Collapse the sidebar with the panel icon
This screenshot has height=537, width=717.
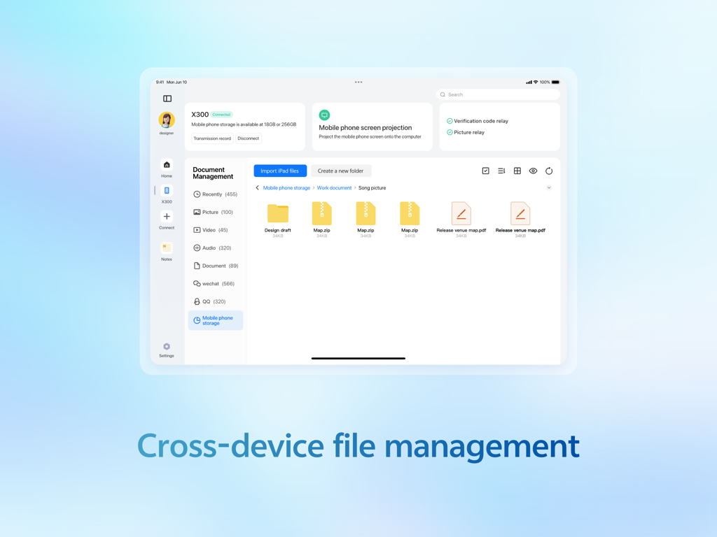167,99
